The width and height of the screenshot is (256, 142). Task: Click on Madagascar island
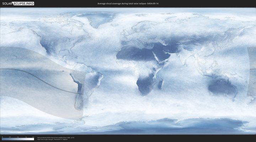(161, 84)
